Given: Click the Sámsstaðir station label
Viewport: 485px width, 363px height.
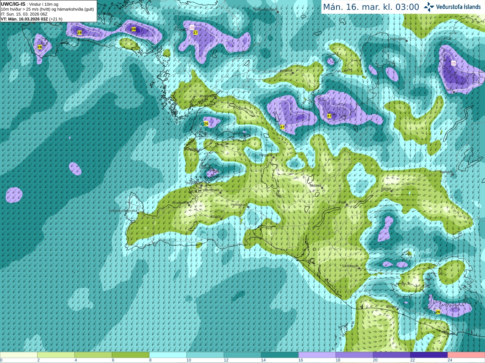Looking at the screenshot, I should 350,266.
